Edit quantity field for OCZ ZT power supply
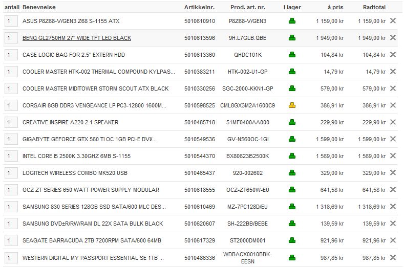 coord(11,190)
